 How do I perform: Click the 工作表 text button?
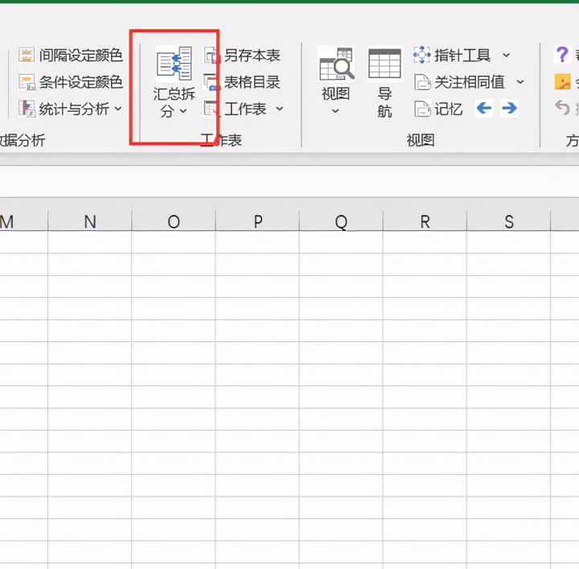click(x=245, y=109)
